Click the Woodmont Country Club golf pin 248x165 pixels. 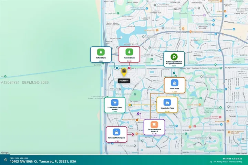tap(200, 98)
